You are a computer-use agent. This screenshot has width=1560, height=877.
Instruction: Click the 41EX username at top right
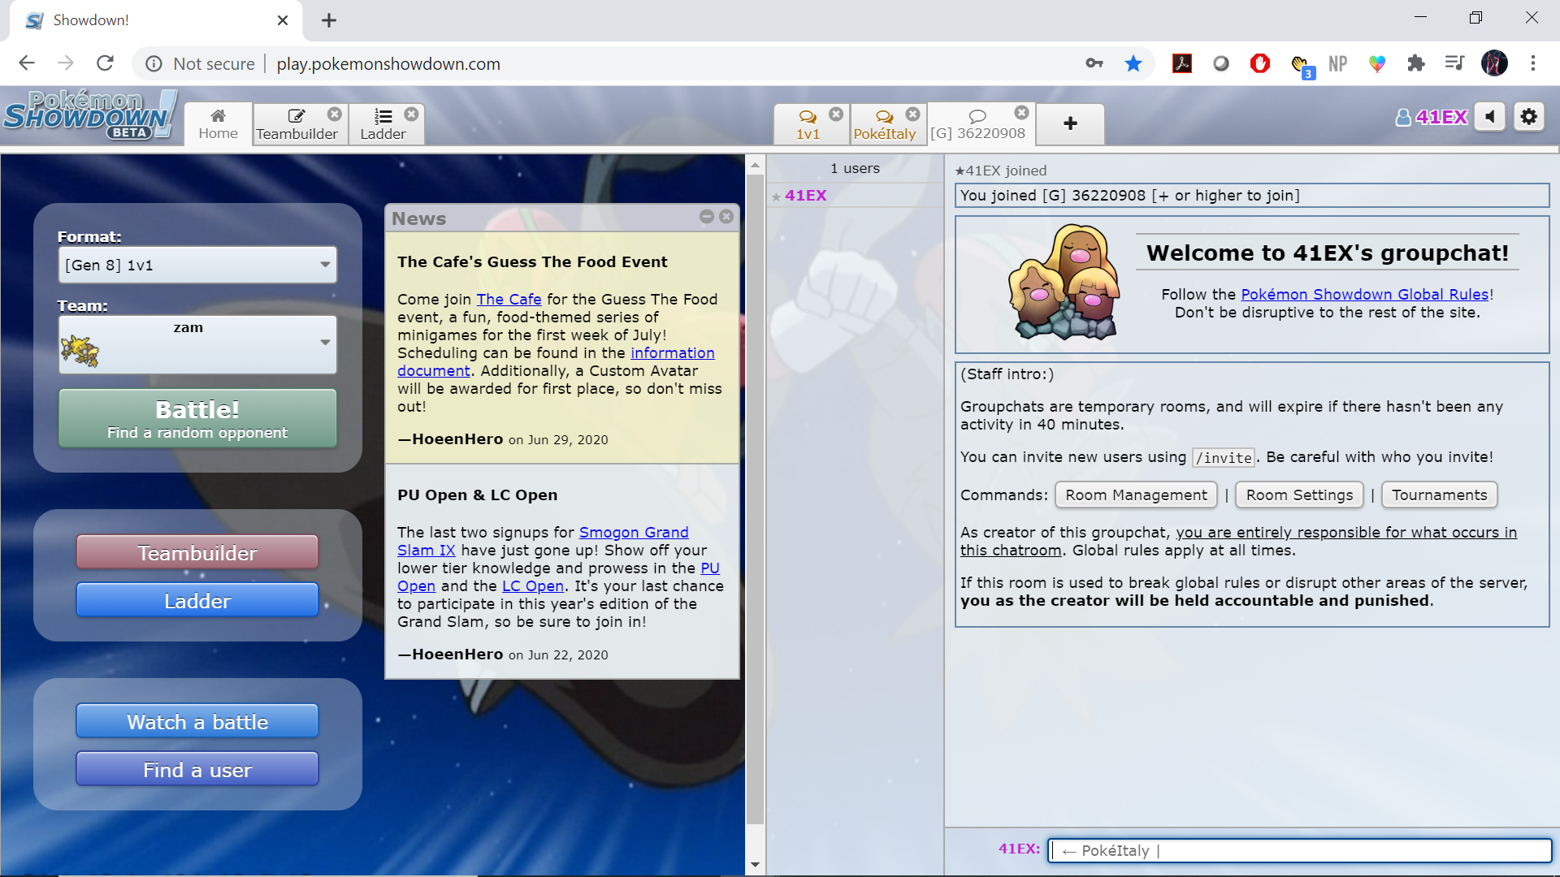tap(1432, 117)
